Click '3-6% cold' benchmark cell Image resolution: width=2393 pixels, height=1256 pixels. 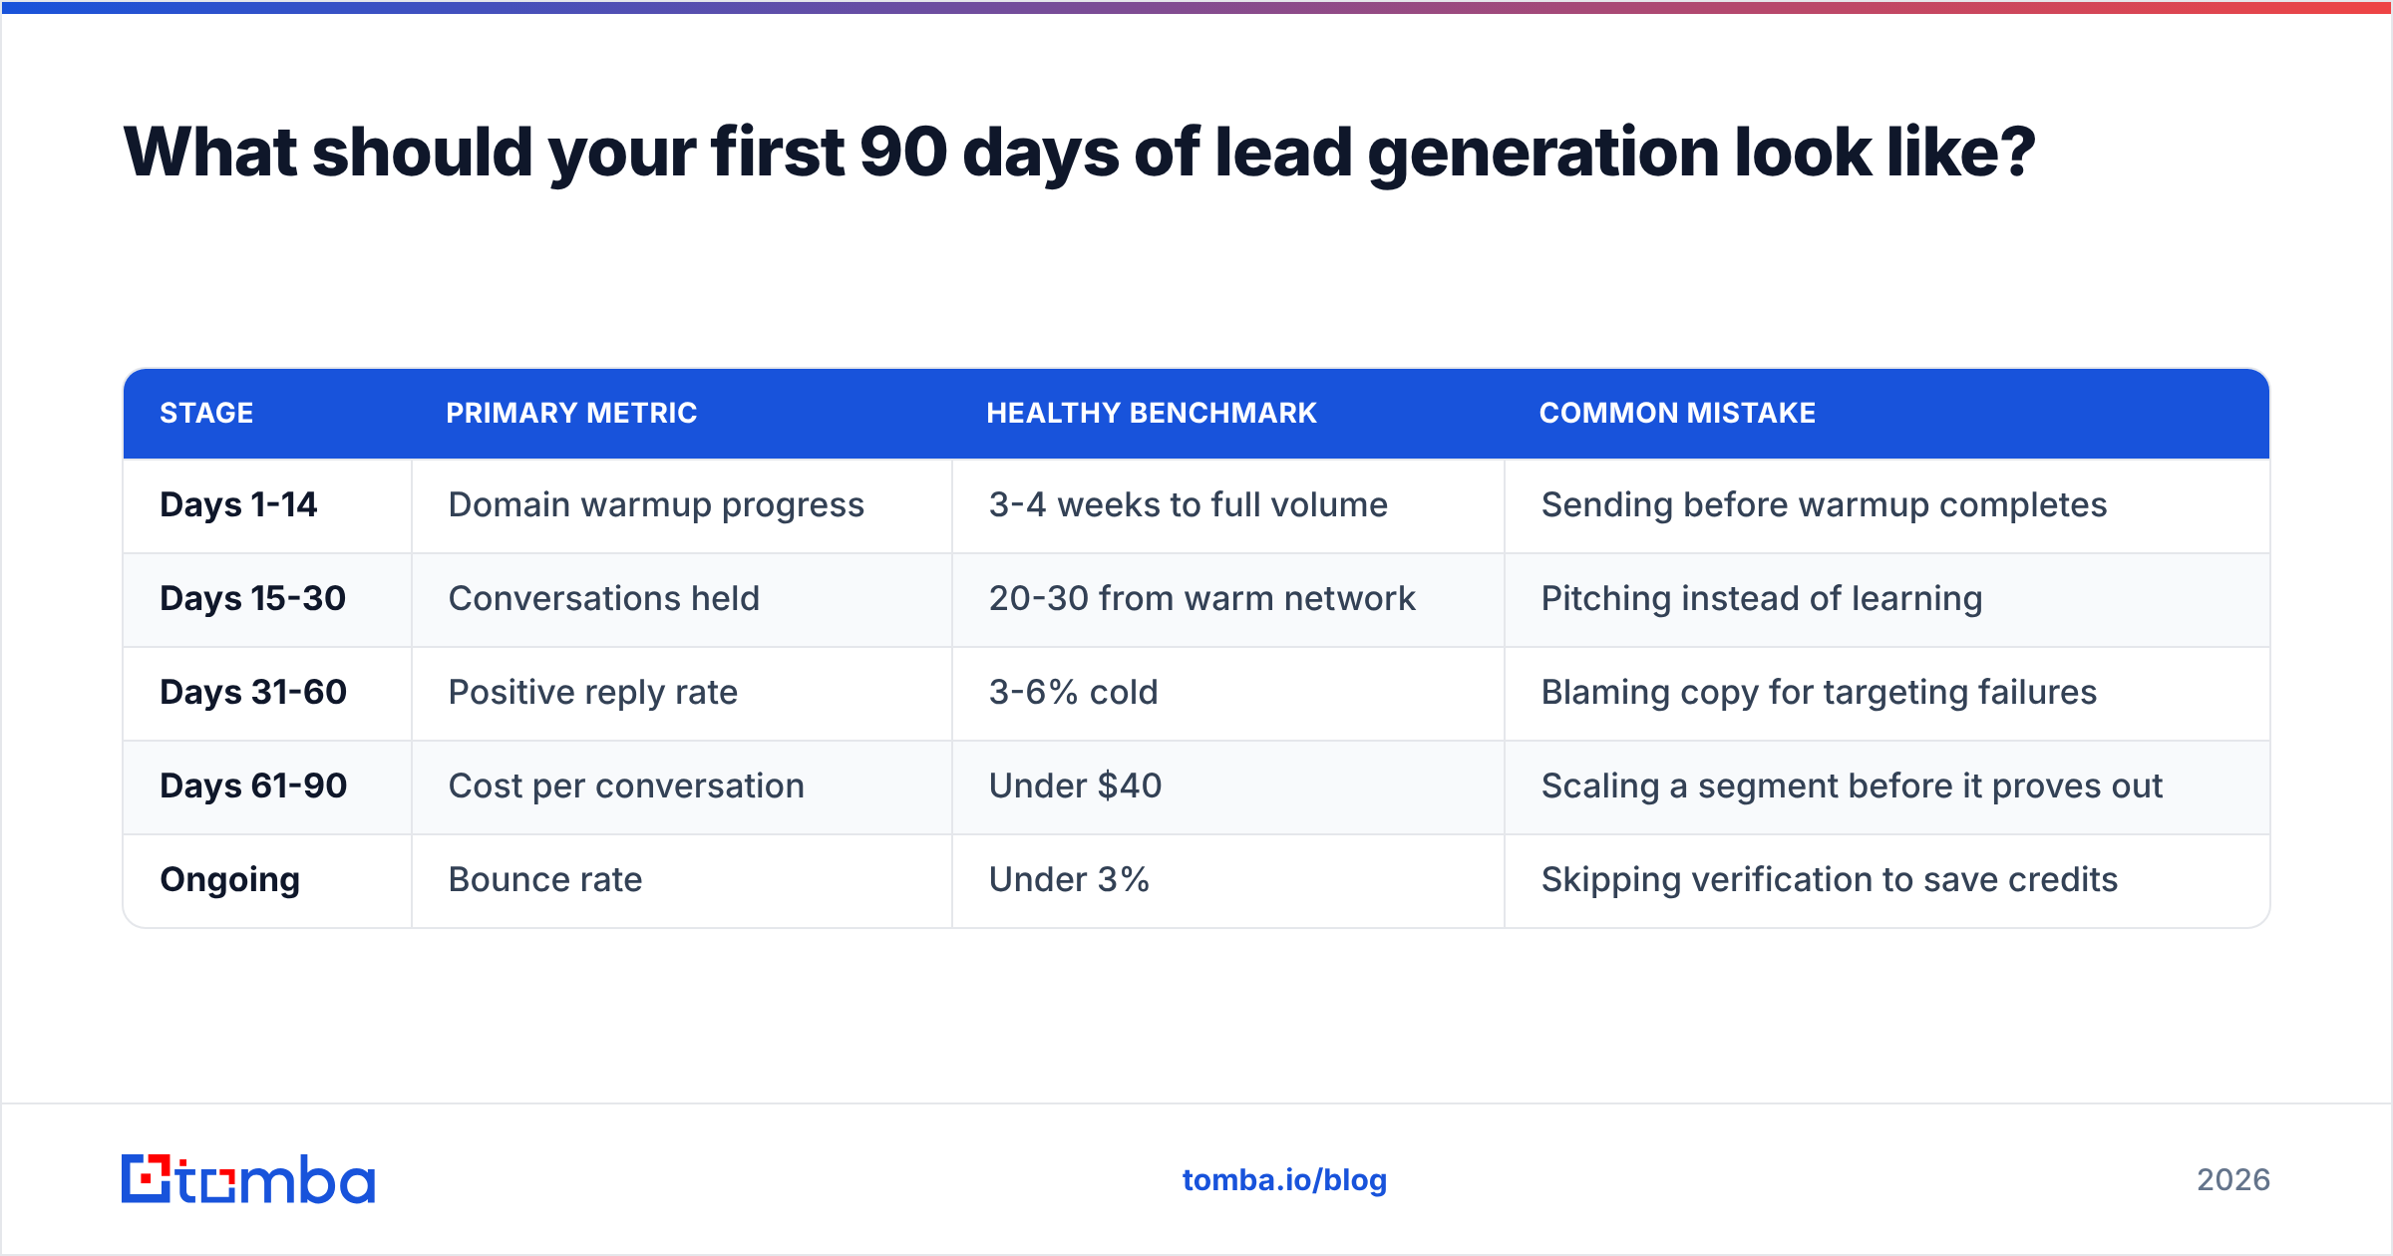(x=1228, y=693)
